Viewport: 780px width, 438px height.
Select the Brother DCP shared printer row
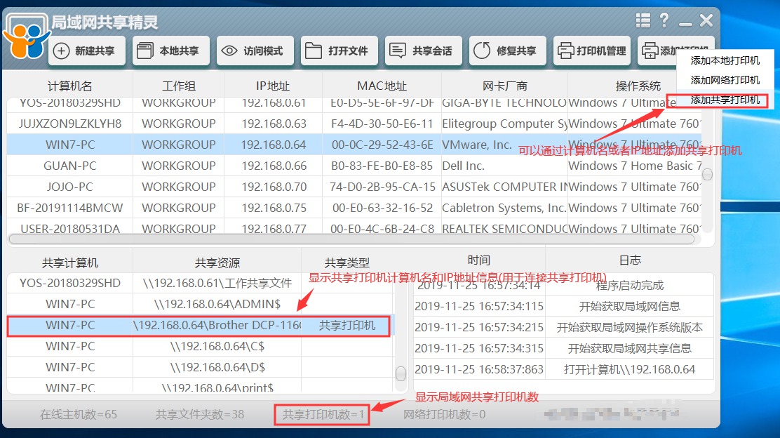point(199,326)
